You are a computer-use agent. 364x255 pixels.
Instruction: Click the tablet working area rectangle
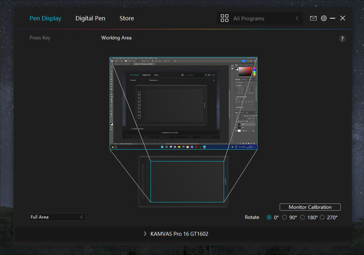tap(187, 182)
